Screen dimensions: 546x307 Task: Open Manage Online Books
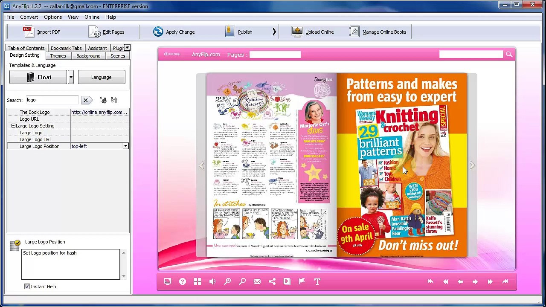378,32
